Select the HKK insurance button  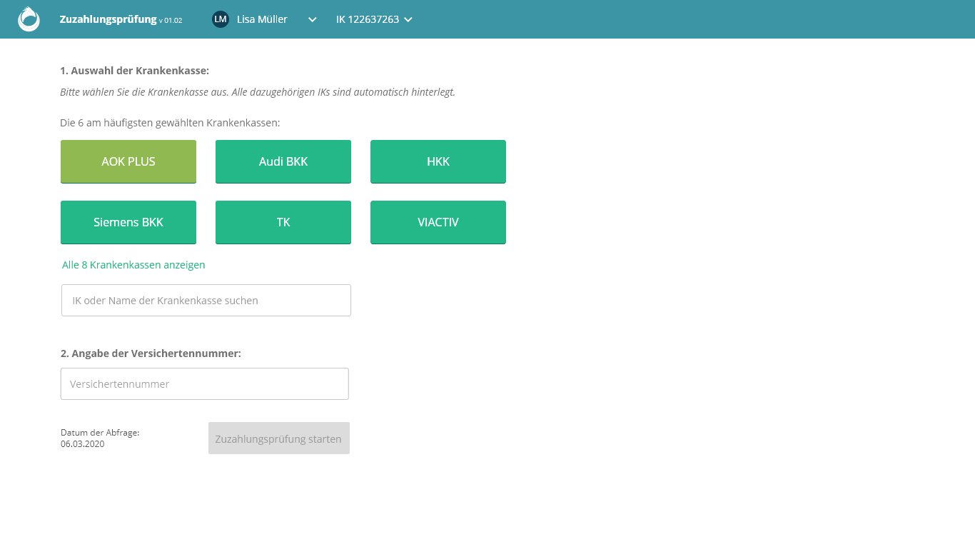pyautogui.click(x=438, y=162)
